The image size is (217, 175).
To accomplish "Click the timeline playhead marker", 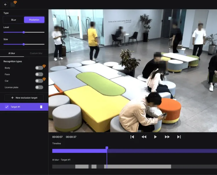I will coord(107,148).
